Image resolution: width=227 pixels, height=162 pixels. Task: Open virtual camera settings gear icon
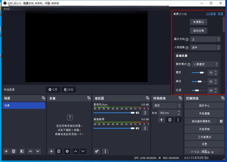[221, 121]
